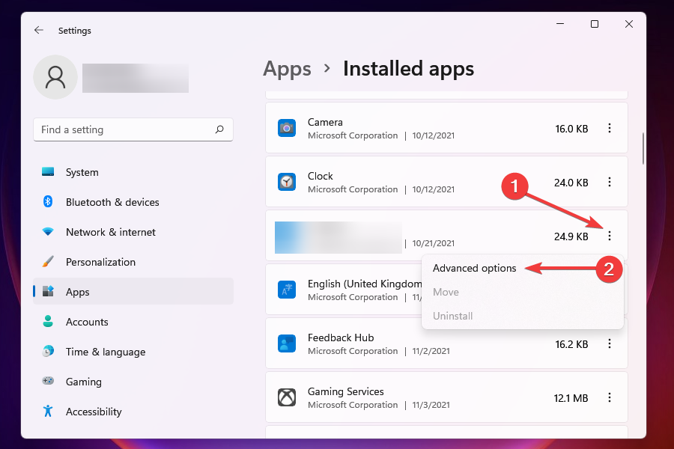
Task: Open System settings category
Action: (82, 172)
